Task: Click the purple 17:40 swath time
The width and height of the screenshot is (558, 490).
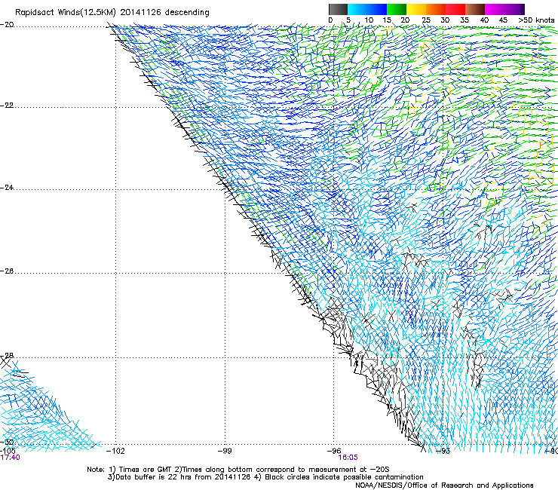Action: (x=10, y=458)
